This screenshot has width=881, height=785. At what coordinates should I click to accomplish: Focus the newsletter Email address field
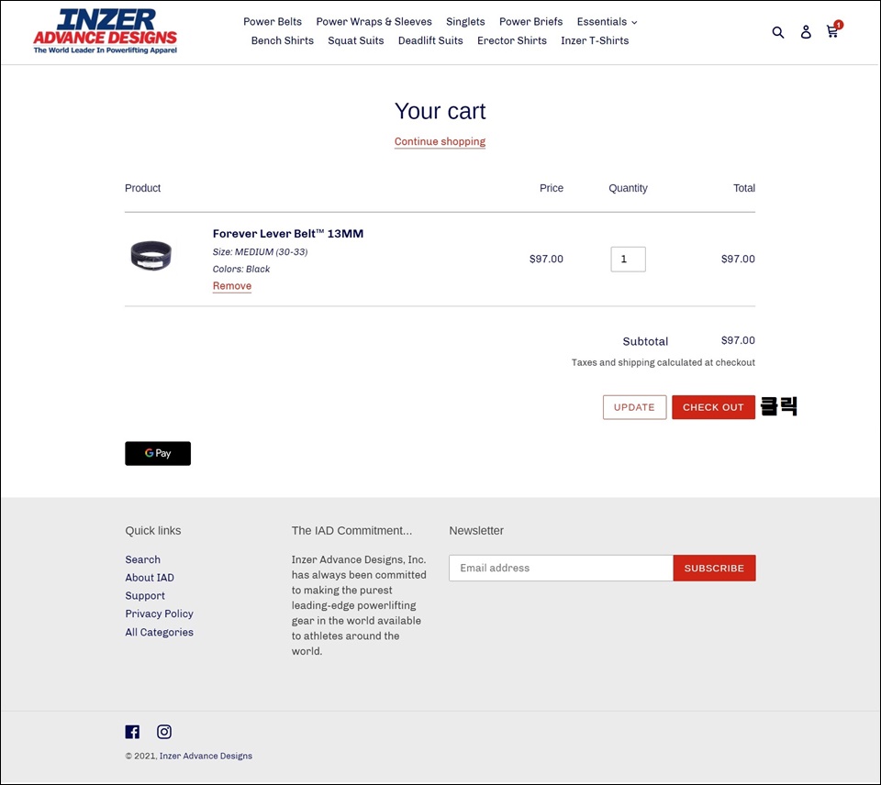pyautogui.click(x=561, y=568)
